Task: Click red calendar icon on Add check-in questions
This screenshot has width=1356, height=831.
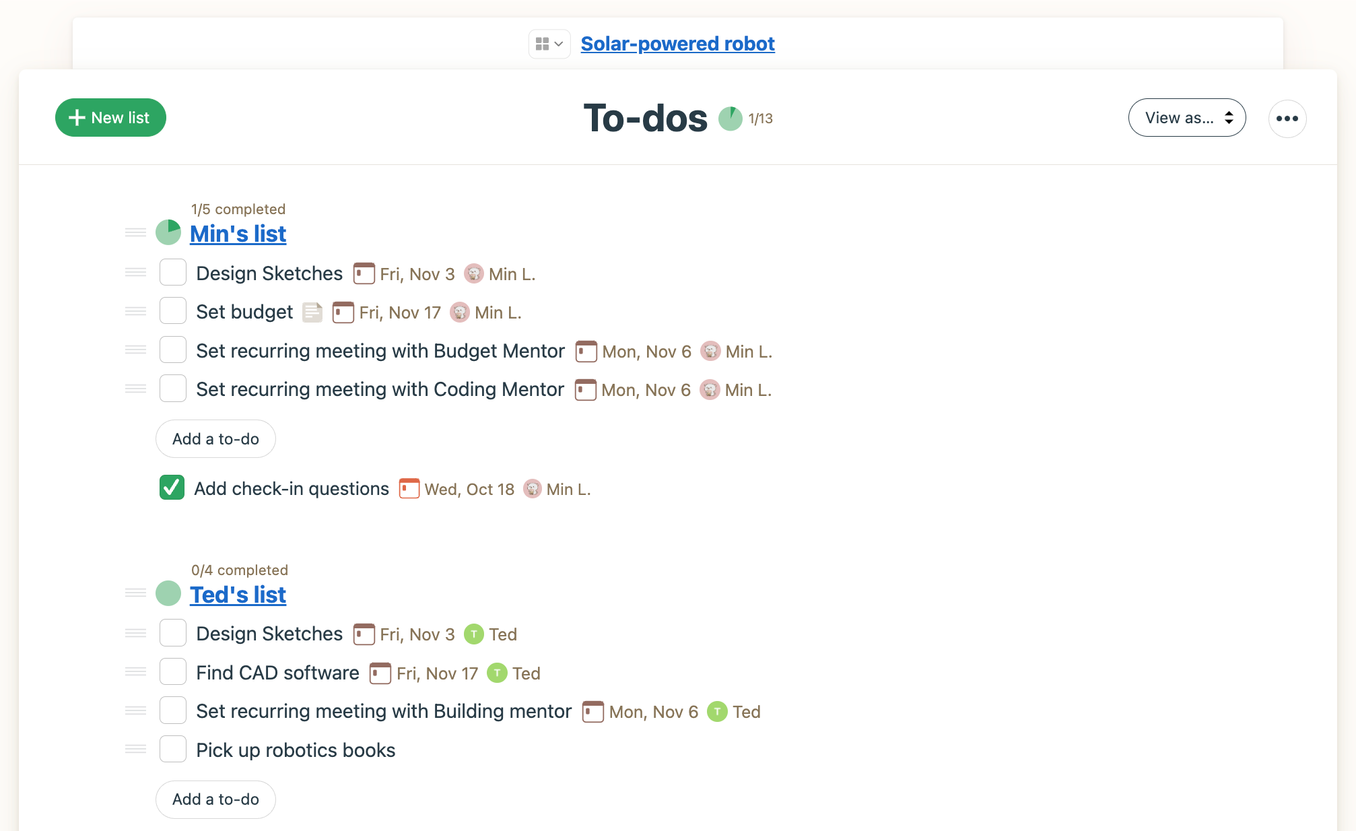Action: pyautogui.click(x=409, y=489)
